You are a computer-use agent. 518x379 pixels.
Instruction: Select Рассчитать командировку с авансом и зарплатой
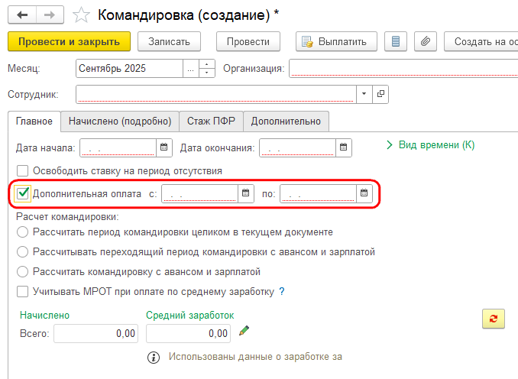click(x=22, y=271)
